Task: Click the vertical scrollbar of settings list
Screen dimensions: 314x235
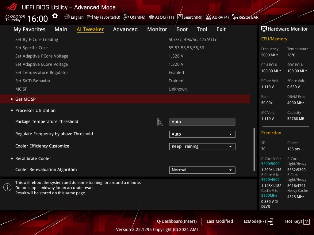Action: (x=254, y=149)
